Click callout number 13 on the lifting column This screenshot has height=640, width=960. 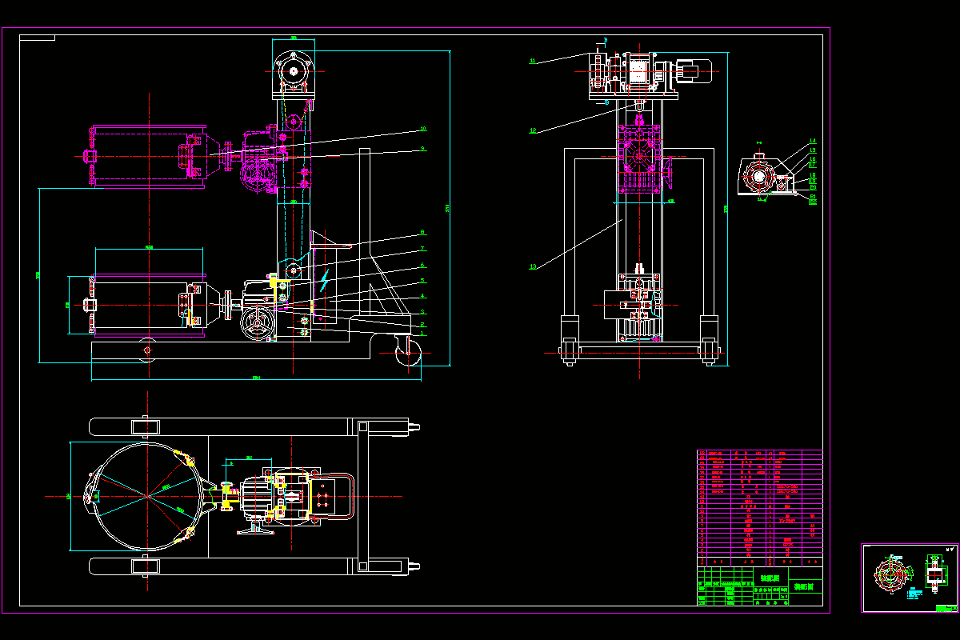pyautogui.click(x=533, y=266)
